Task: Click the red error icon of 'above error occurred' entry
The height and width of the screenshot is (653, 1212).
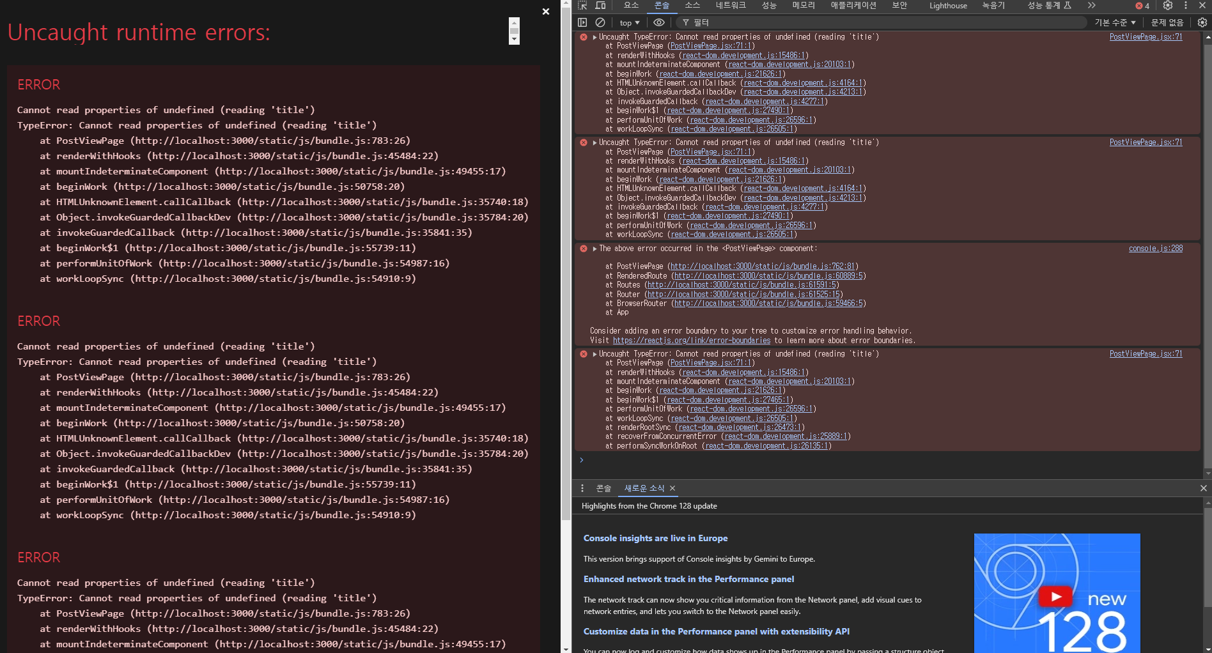Action: (x=584, y=249)
